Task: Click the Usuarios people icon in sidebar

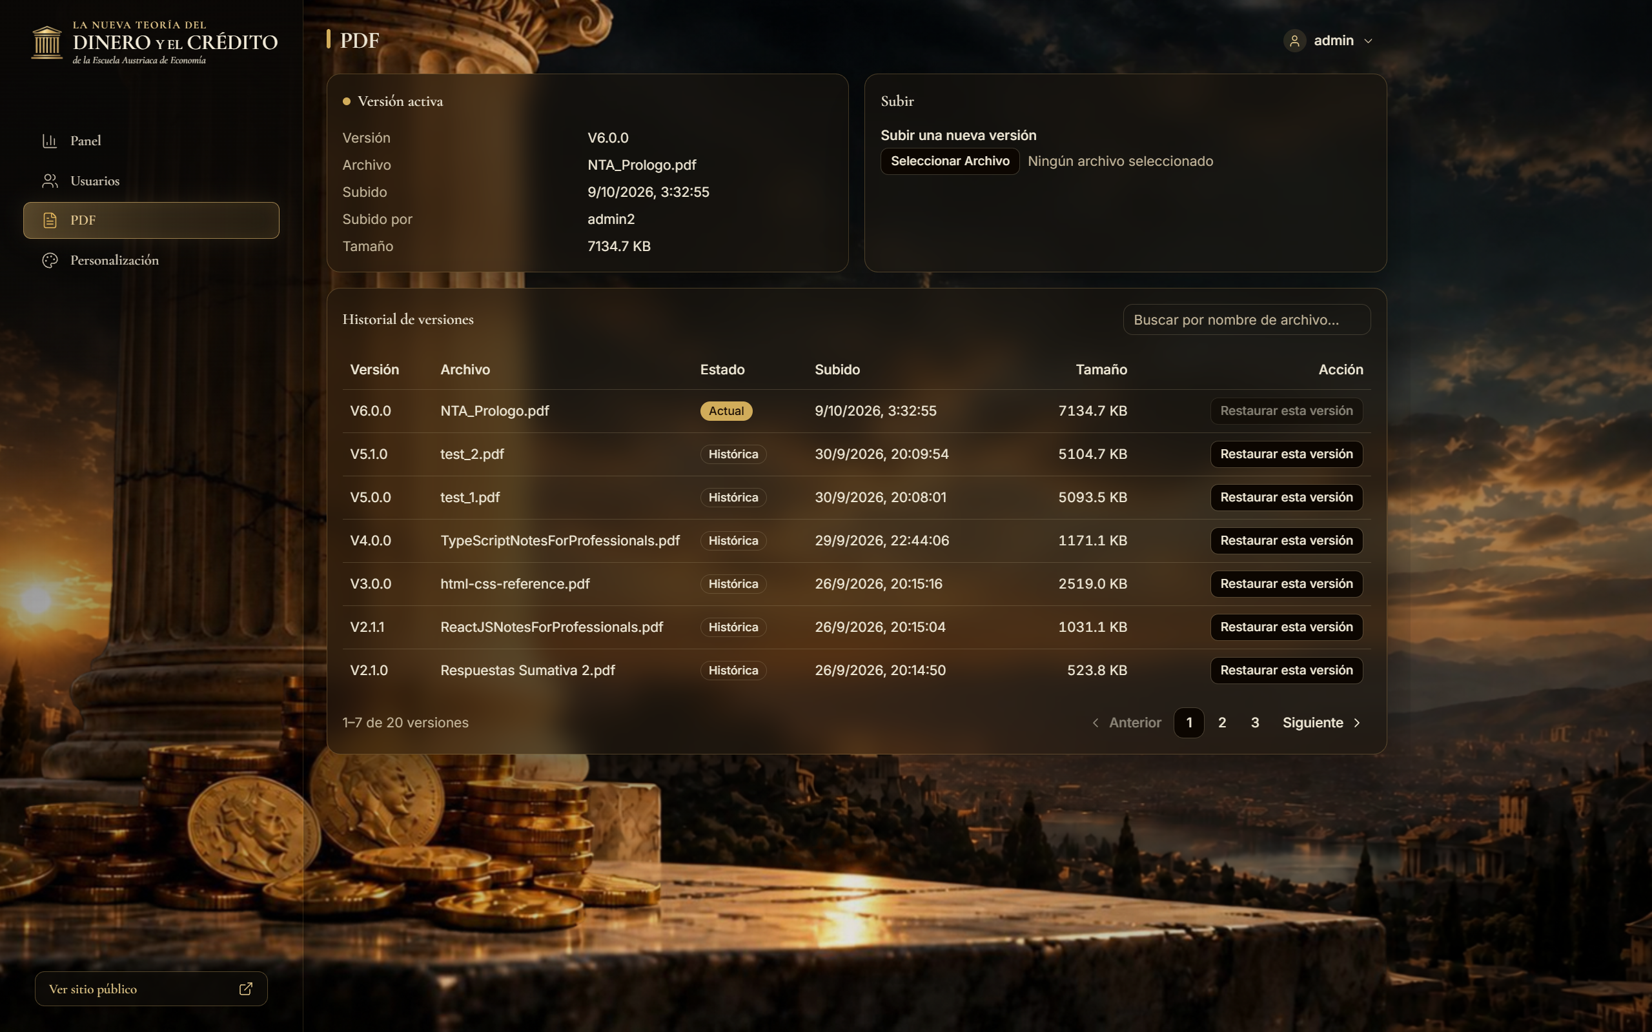Action: (x=49, y=181)
